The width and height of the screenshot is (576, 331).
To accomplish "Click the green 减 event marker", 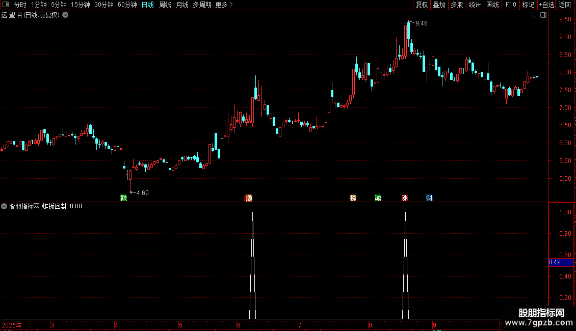I will tap(378, 198).
